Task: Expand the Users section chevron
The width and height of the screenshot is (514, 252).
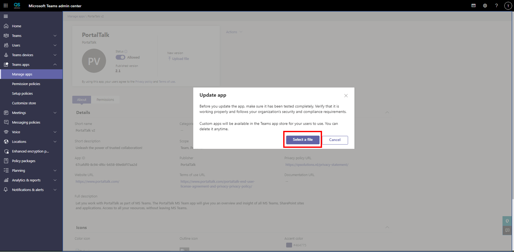Action: point(55,45)
